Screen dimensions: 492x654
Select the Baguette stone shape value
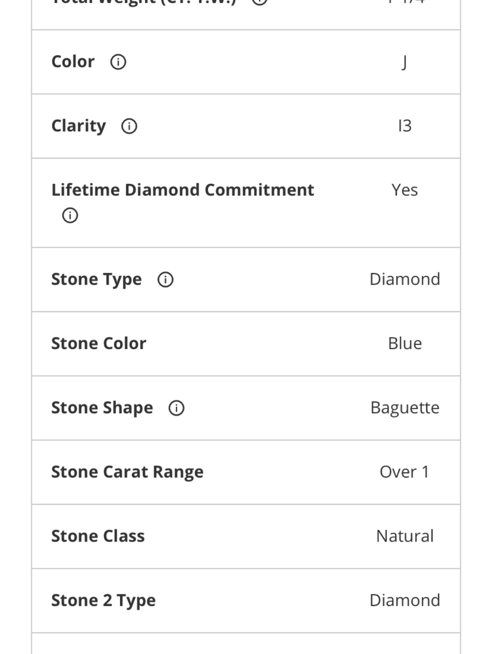coord(404,408)
